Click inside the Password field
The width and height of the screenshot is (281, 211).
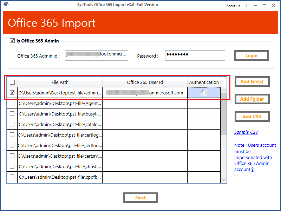click(195, 55)
